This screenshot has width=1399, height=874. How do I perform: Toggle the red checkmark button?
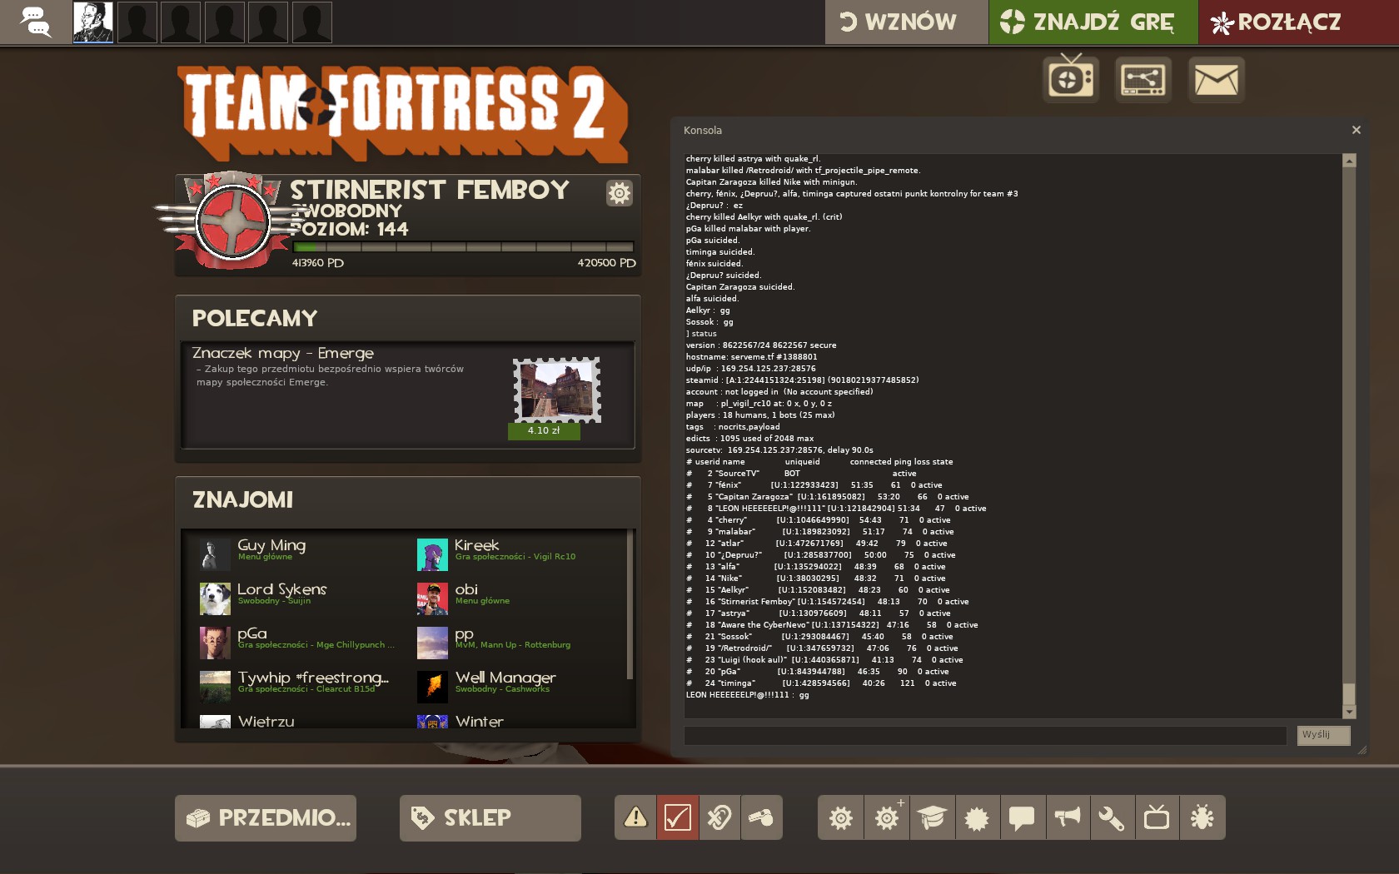pyautogui.click(x=677, y=817)
